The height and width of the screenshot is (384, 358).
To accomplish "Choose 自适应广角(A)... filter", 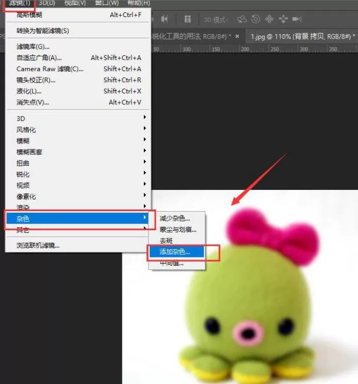I will click(x=78, y=58).
